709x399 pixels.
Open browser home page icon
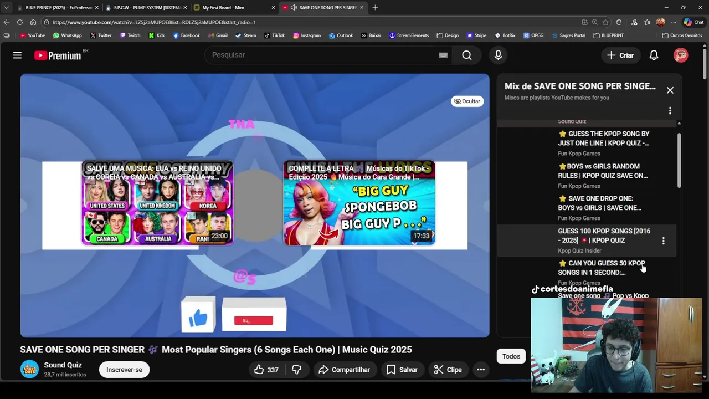click(33, 22)
